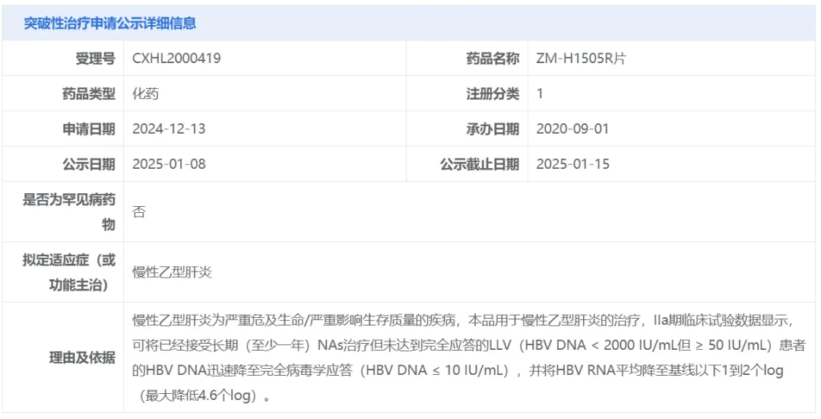Viewport: 821px width, 419px height.
Task: Click the drug type value 化药
Action: 145,94
